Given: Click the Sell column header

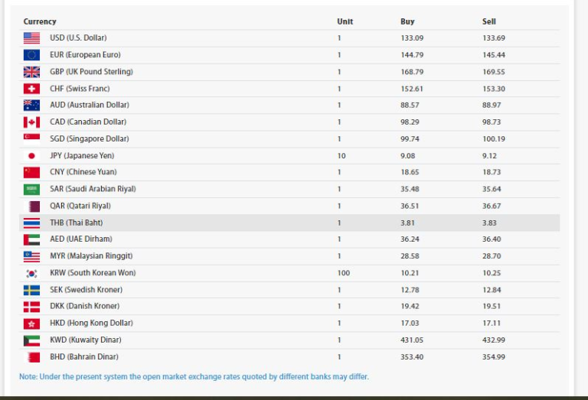Looking at the screenshot, I should [488, 21].
